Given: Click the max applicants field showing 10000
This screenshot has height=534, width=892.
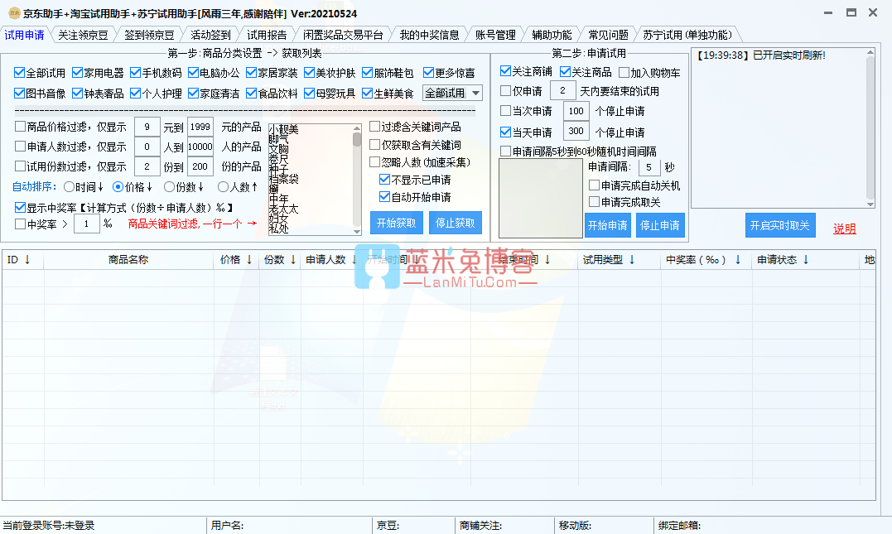Looking at the screenshot, I should (x=200, y=147).
